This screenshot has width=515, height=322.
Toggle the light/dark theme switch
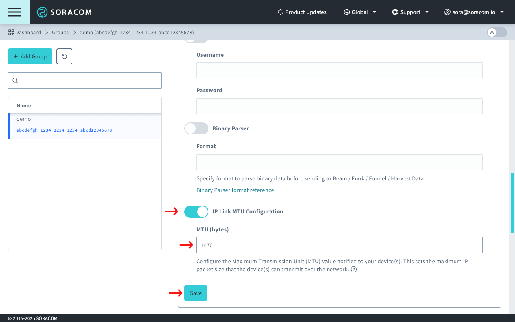(x=496, y=32)
